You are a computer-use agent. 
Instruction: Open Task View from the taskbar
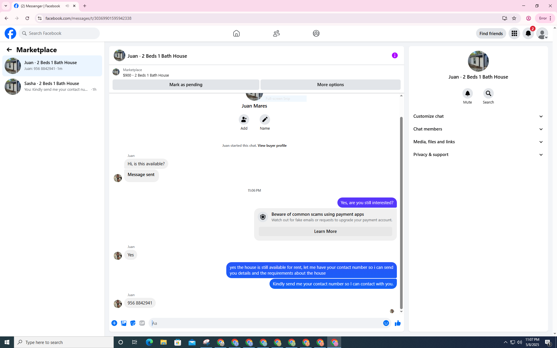(135, 342)
